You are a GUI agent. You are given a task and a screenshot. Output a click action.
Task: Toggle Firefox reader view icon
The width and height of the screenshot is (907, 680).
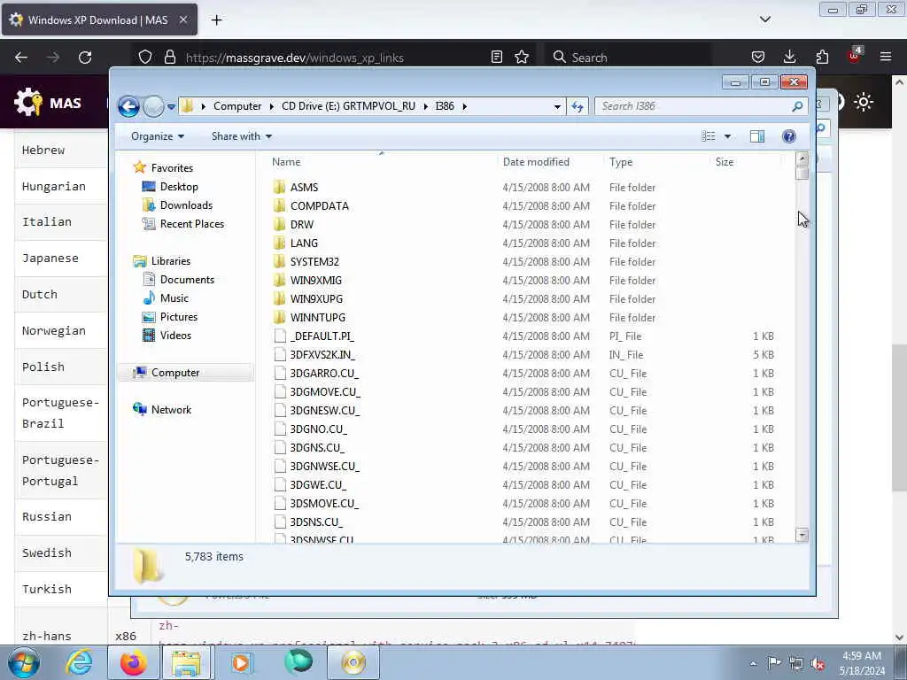pyautogui.click(x=496, y=57)
